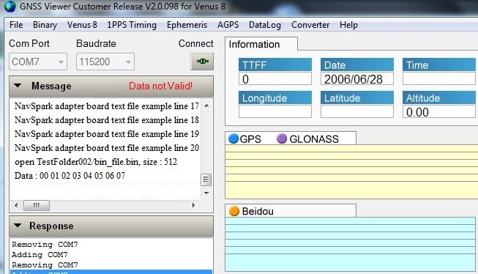
Task: Click message list scroll down arrow
Action: pos(206,193)
